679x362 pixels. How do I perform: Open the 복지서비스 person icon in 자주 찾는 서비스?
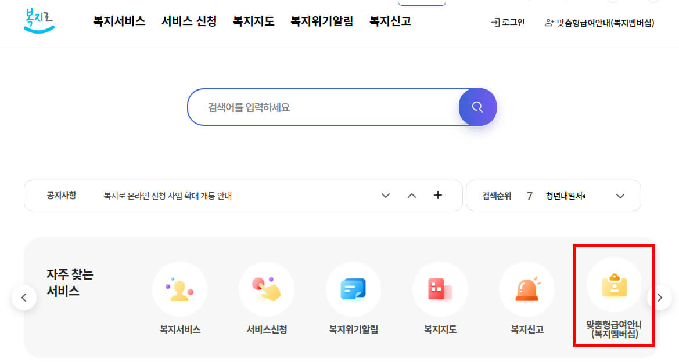179,288
